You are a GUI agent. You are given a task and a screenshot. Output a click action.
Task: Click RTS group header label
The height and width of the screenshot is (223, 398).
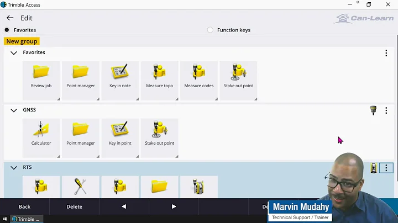[x=27, y=167]
